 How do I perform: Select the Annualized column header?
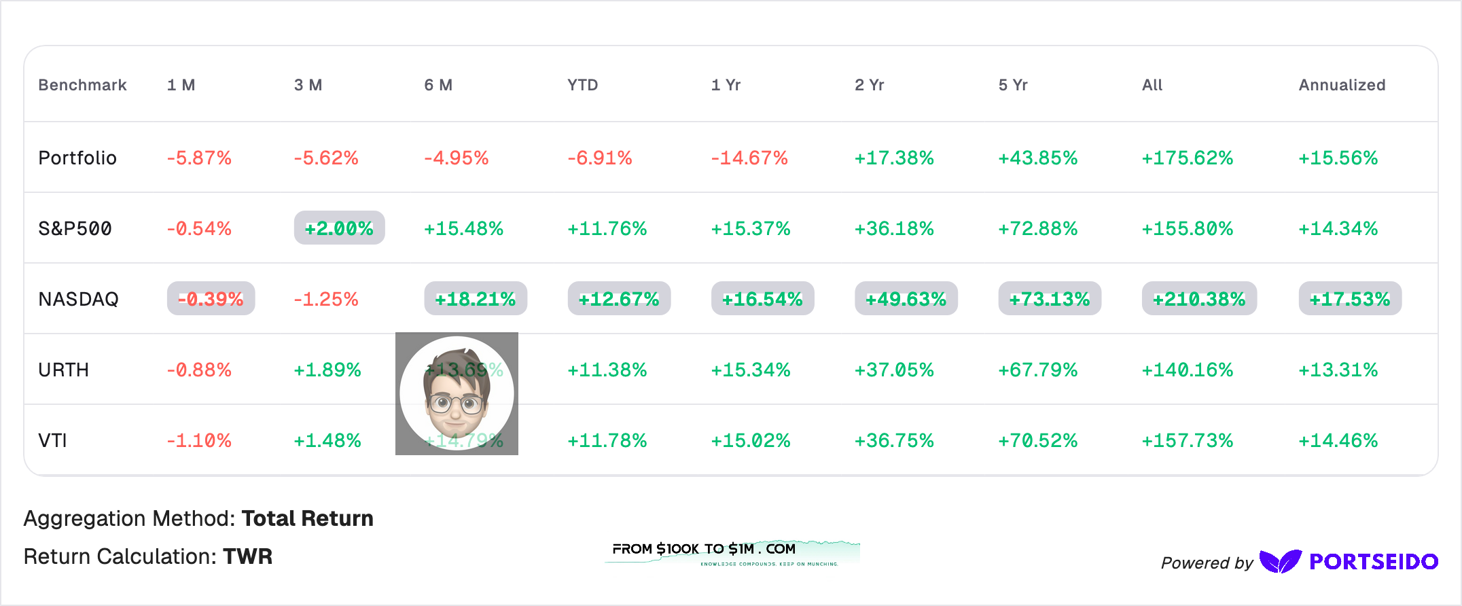point(1342,85)
